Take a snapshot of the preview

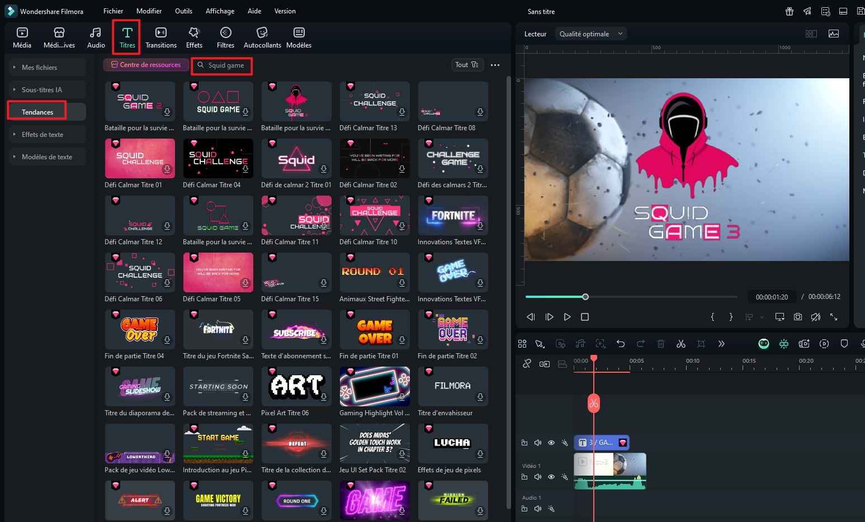click(798, 317)
